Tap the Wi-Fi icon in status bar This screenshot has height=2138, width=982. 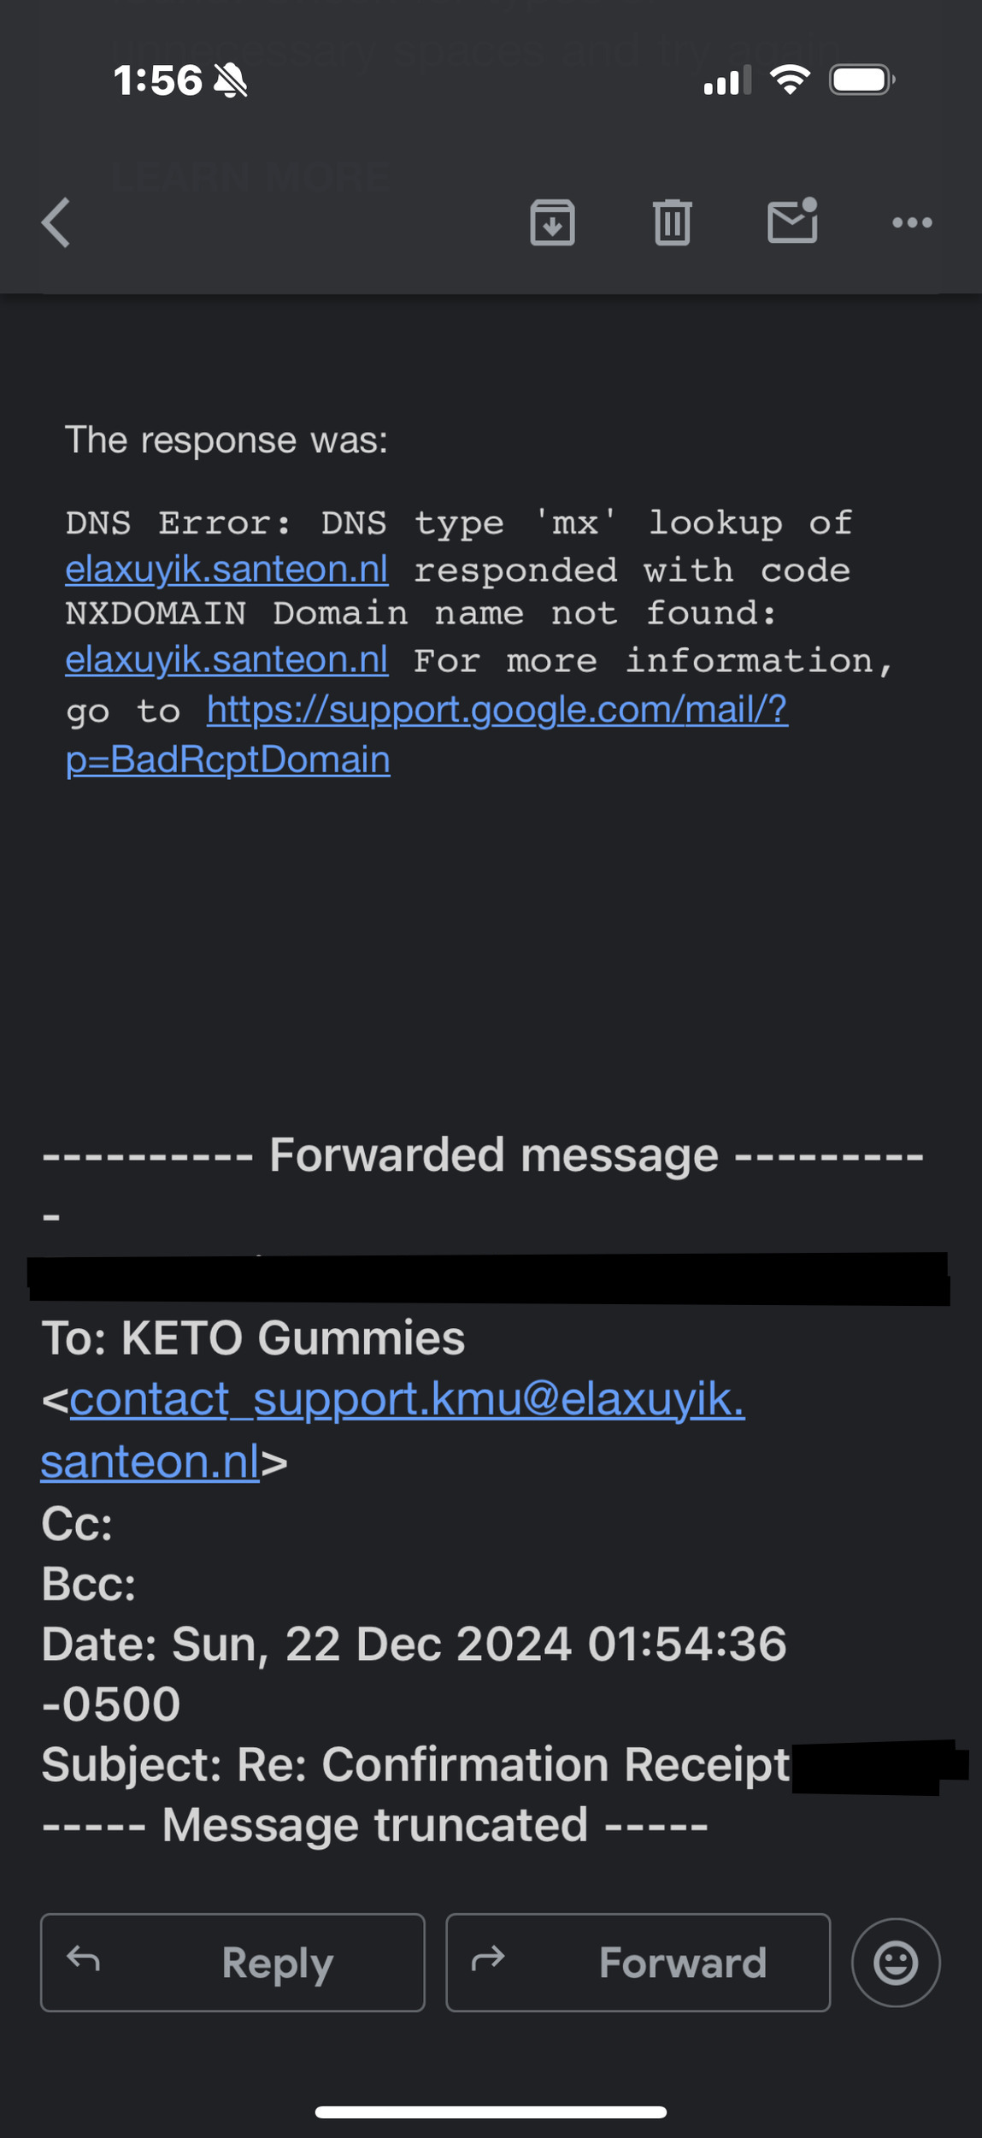(790, 80)
